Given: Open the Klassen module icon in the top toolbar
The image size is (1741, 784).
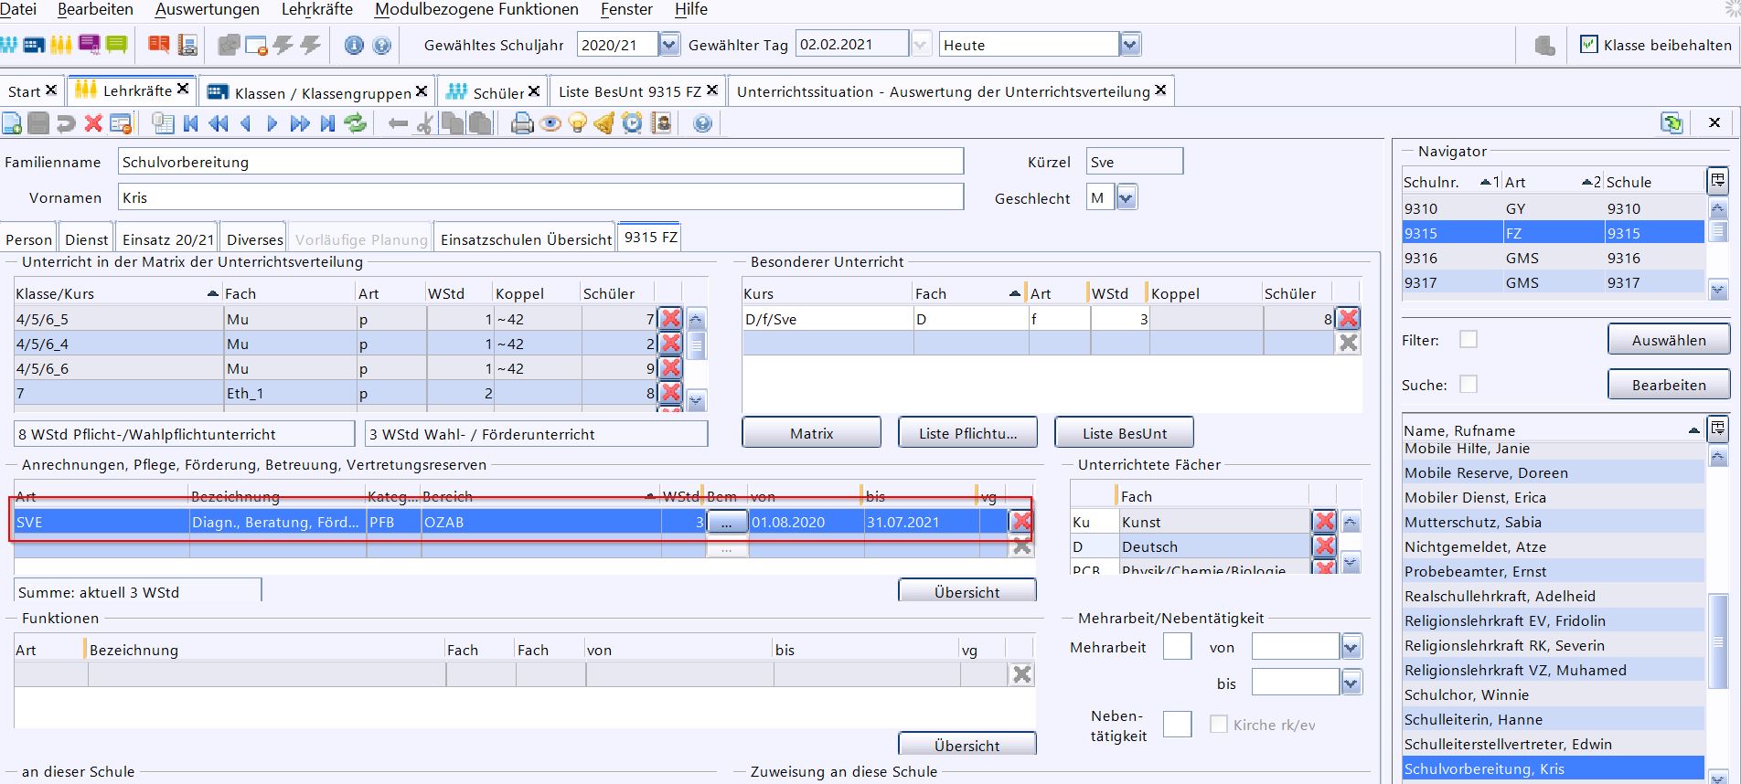Looking at the screenshot, I should (x=35, y=44).
